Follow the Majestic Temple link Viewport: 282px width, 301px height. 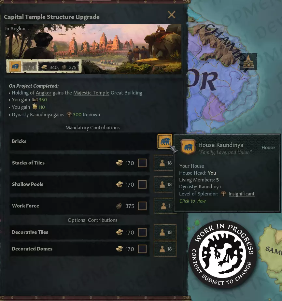(x=91, y=93)
